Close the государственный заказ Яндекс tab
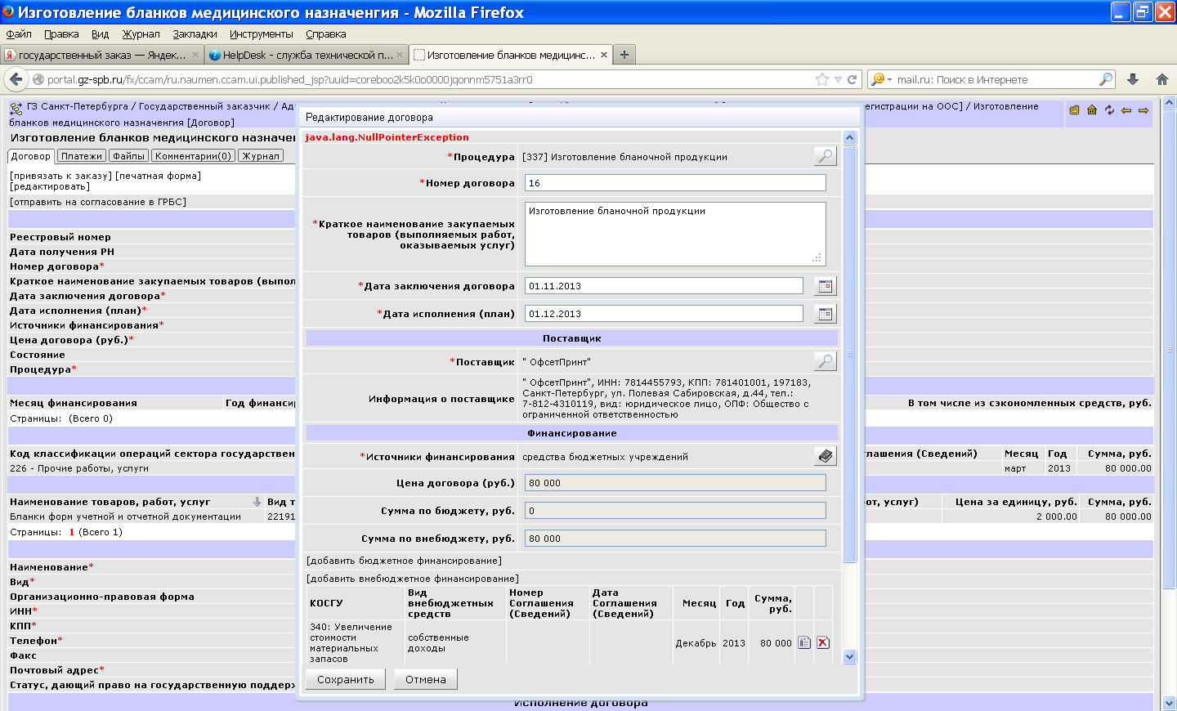1177x711 pixels. [x=195, y=55]
